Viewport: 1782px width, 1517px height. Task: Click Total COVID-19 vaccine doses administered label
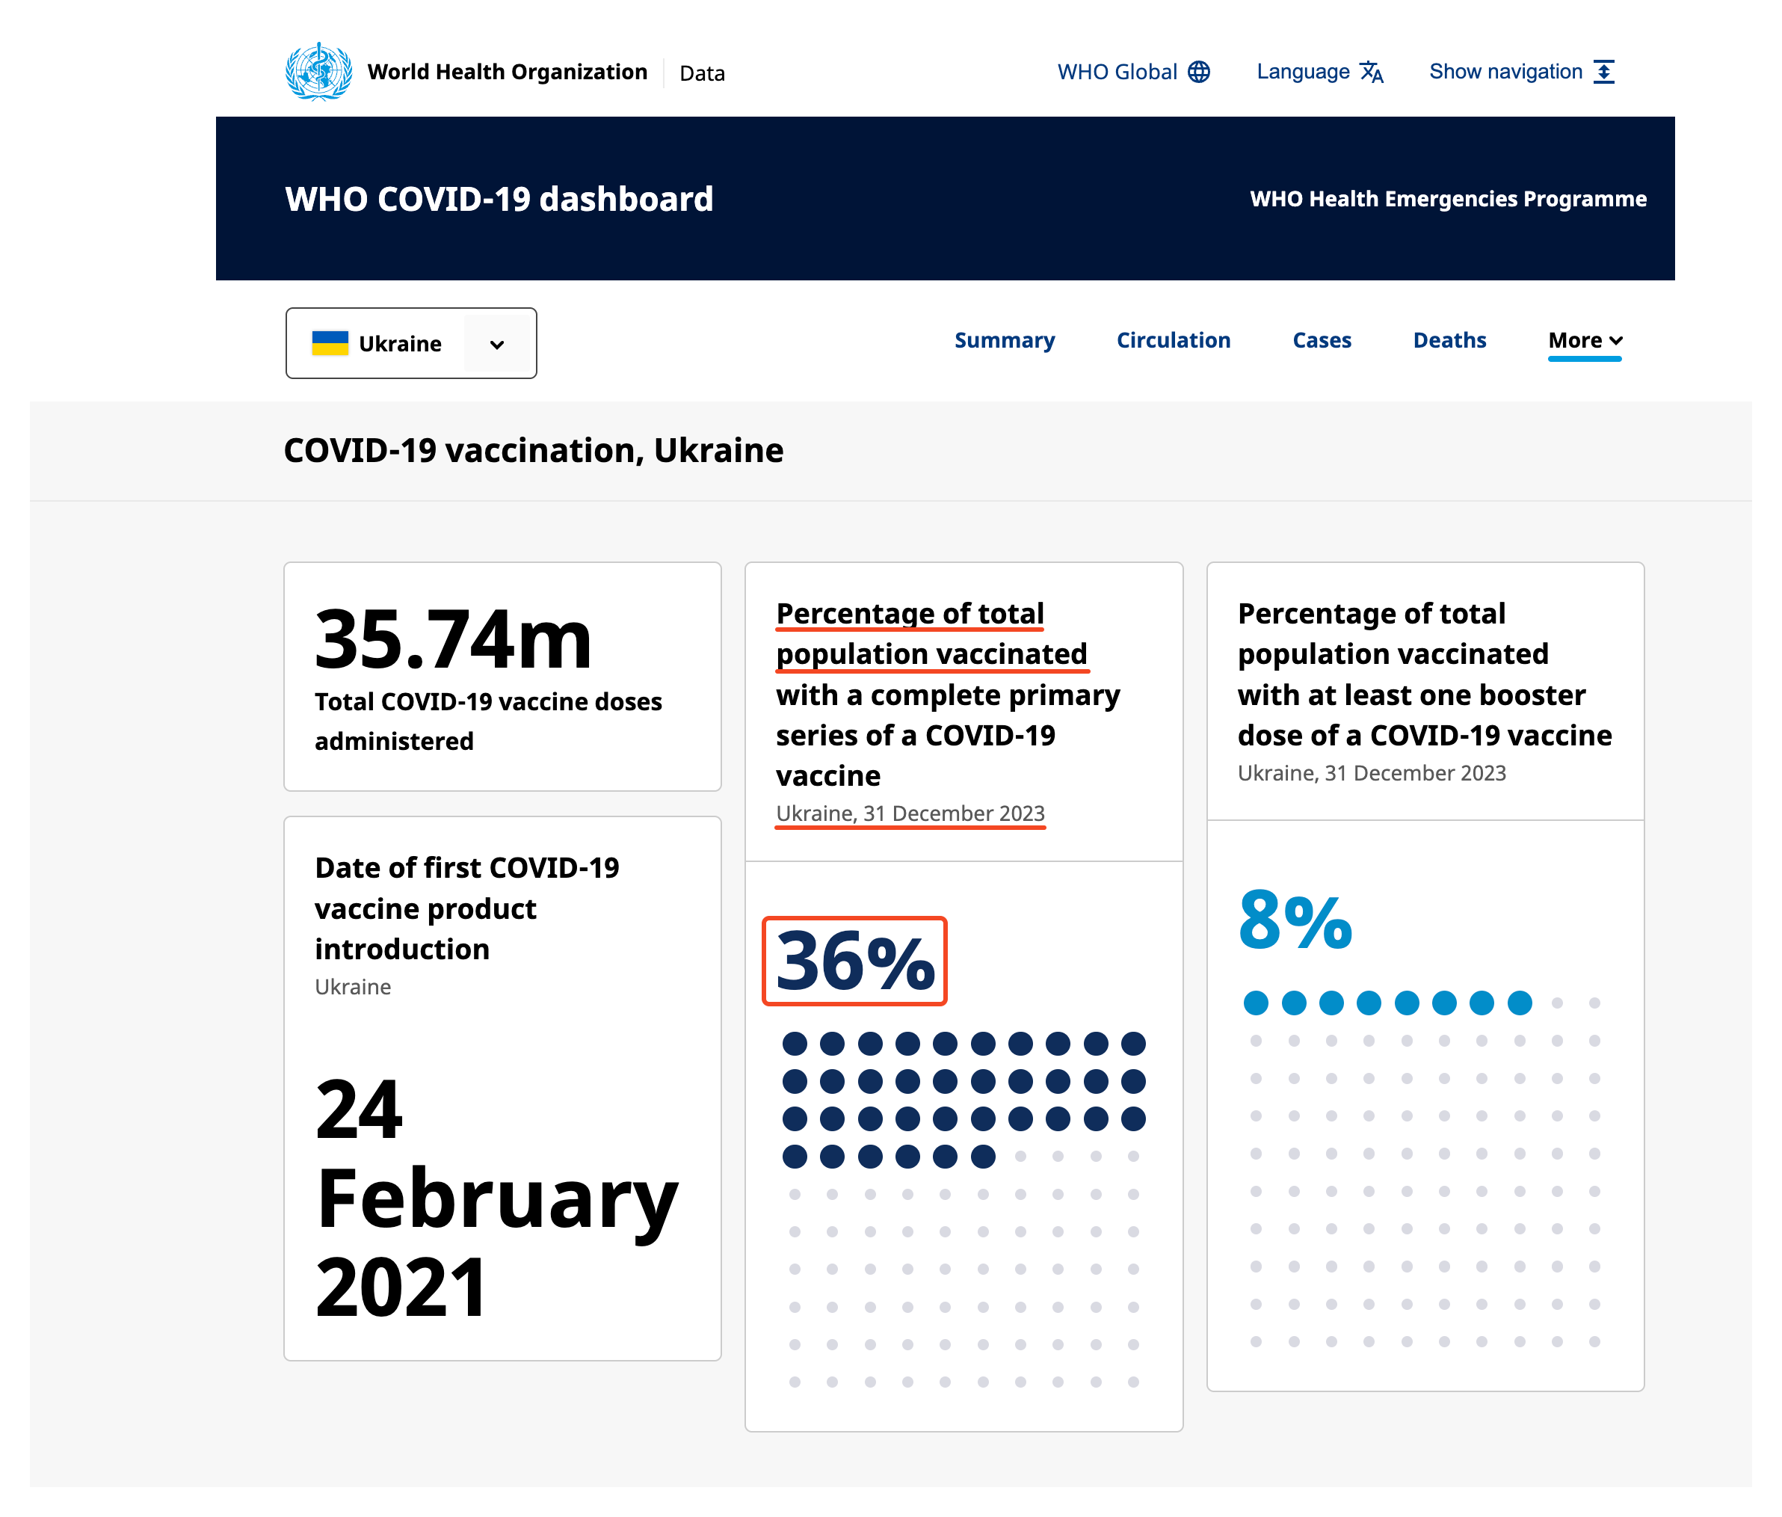(487, 721)
